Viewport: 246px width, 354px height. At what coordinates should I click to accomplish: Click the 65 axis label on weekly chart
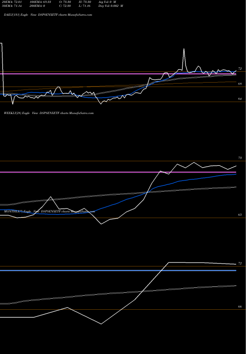(x=240, y=215)
